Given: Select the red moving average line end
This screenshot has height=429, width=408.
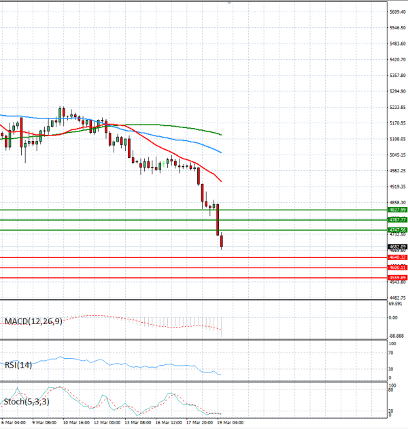Looking at the screenshot, I should click(221, 180).
